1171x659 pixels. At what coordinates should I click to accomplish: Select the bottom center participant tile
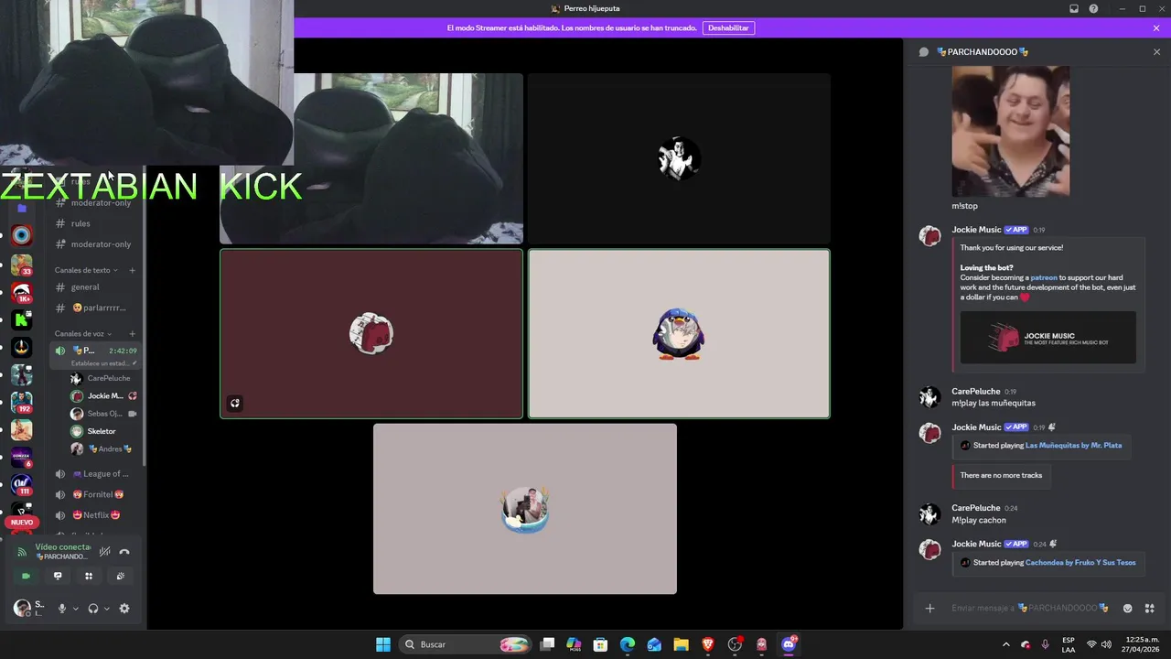(525, 509)
